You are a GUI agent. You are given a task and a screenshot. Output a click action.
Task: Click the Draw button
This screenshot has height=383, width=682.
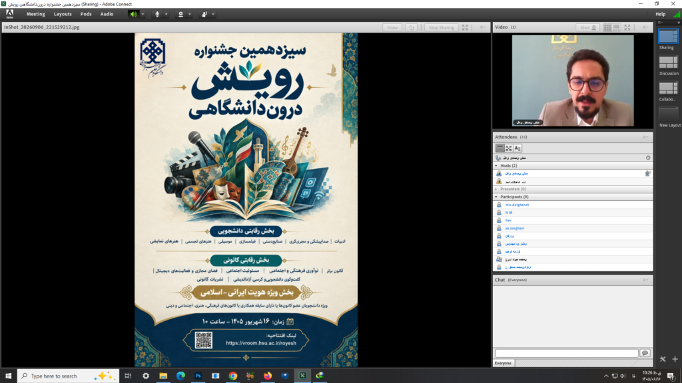[x=392, y=27]
